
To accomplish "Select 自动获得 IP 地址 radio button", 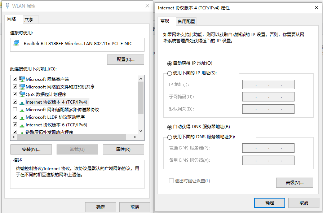I will coord(169,64).
